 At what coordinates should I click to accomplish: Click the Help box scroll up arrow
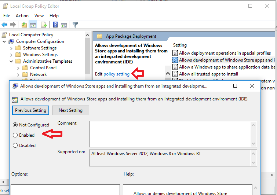pos(255,188)
